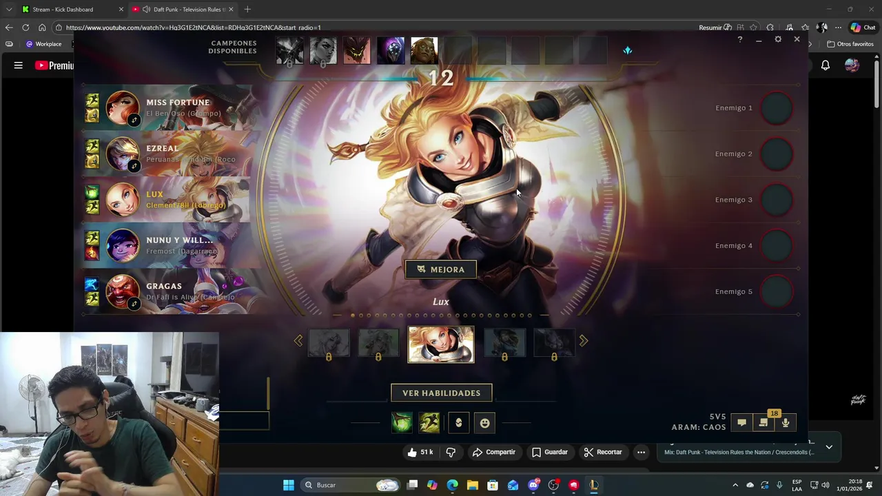Image resolution: width=882 pixels, height=496 pixels.
Task: Click the MEJORA upgrade button
Action: click(441, 269)
